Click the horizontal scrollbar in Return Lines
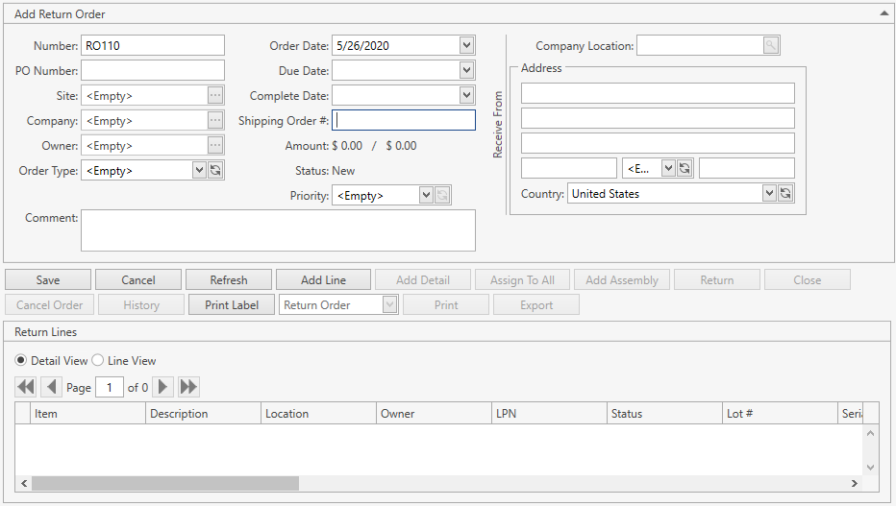The width and height of the screenshot is (896, 506). point(165,483)
